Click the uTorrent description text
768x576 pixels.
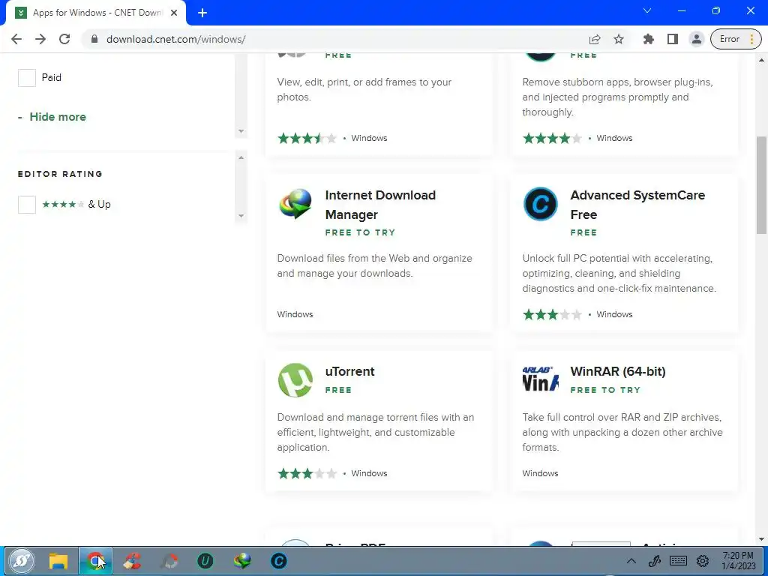tap(376, 432)
